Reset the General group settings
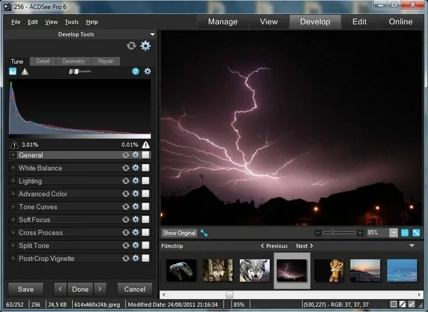This screenshot has height=312, width=428. [x=126, y=155]
